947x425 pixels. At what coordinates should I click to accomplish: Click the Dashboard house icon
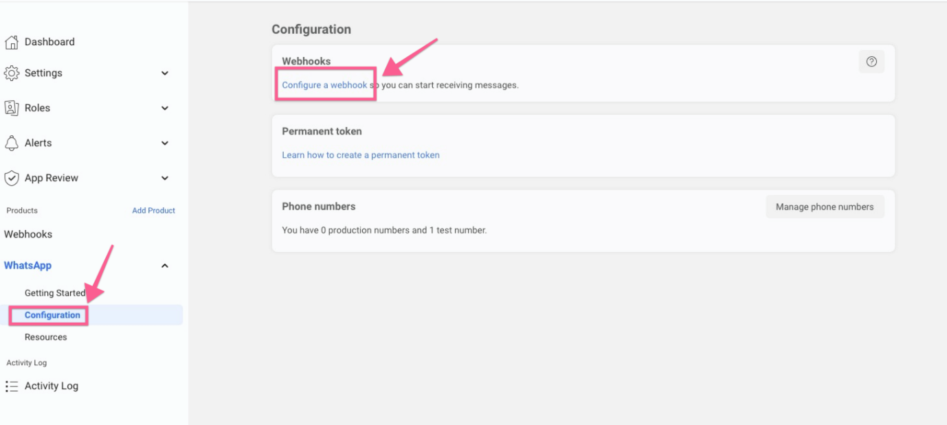pos(12,42)
